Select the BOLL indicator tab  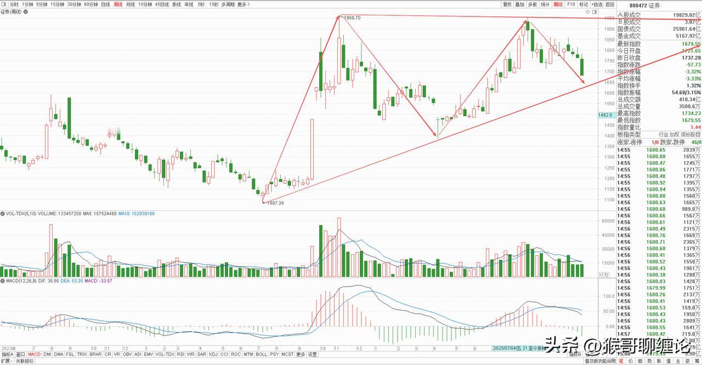[x=262, y=354]
